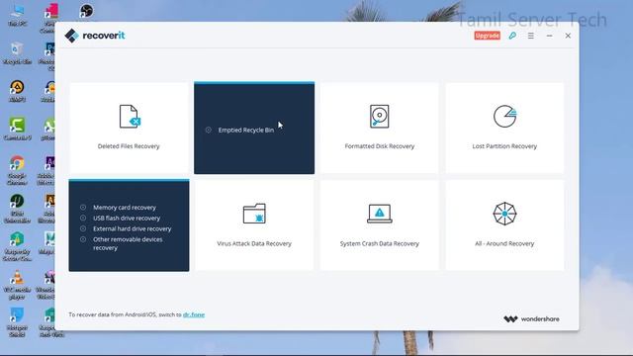Close the Recoverit window

point(568,36)
